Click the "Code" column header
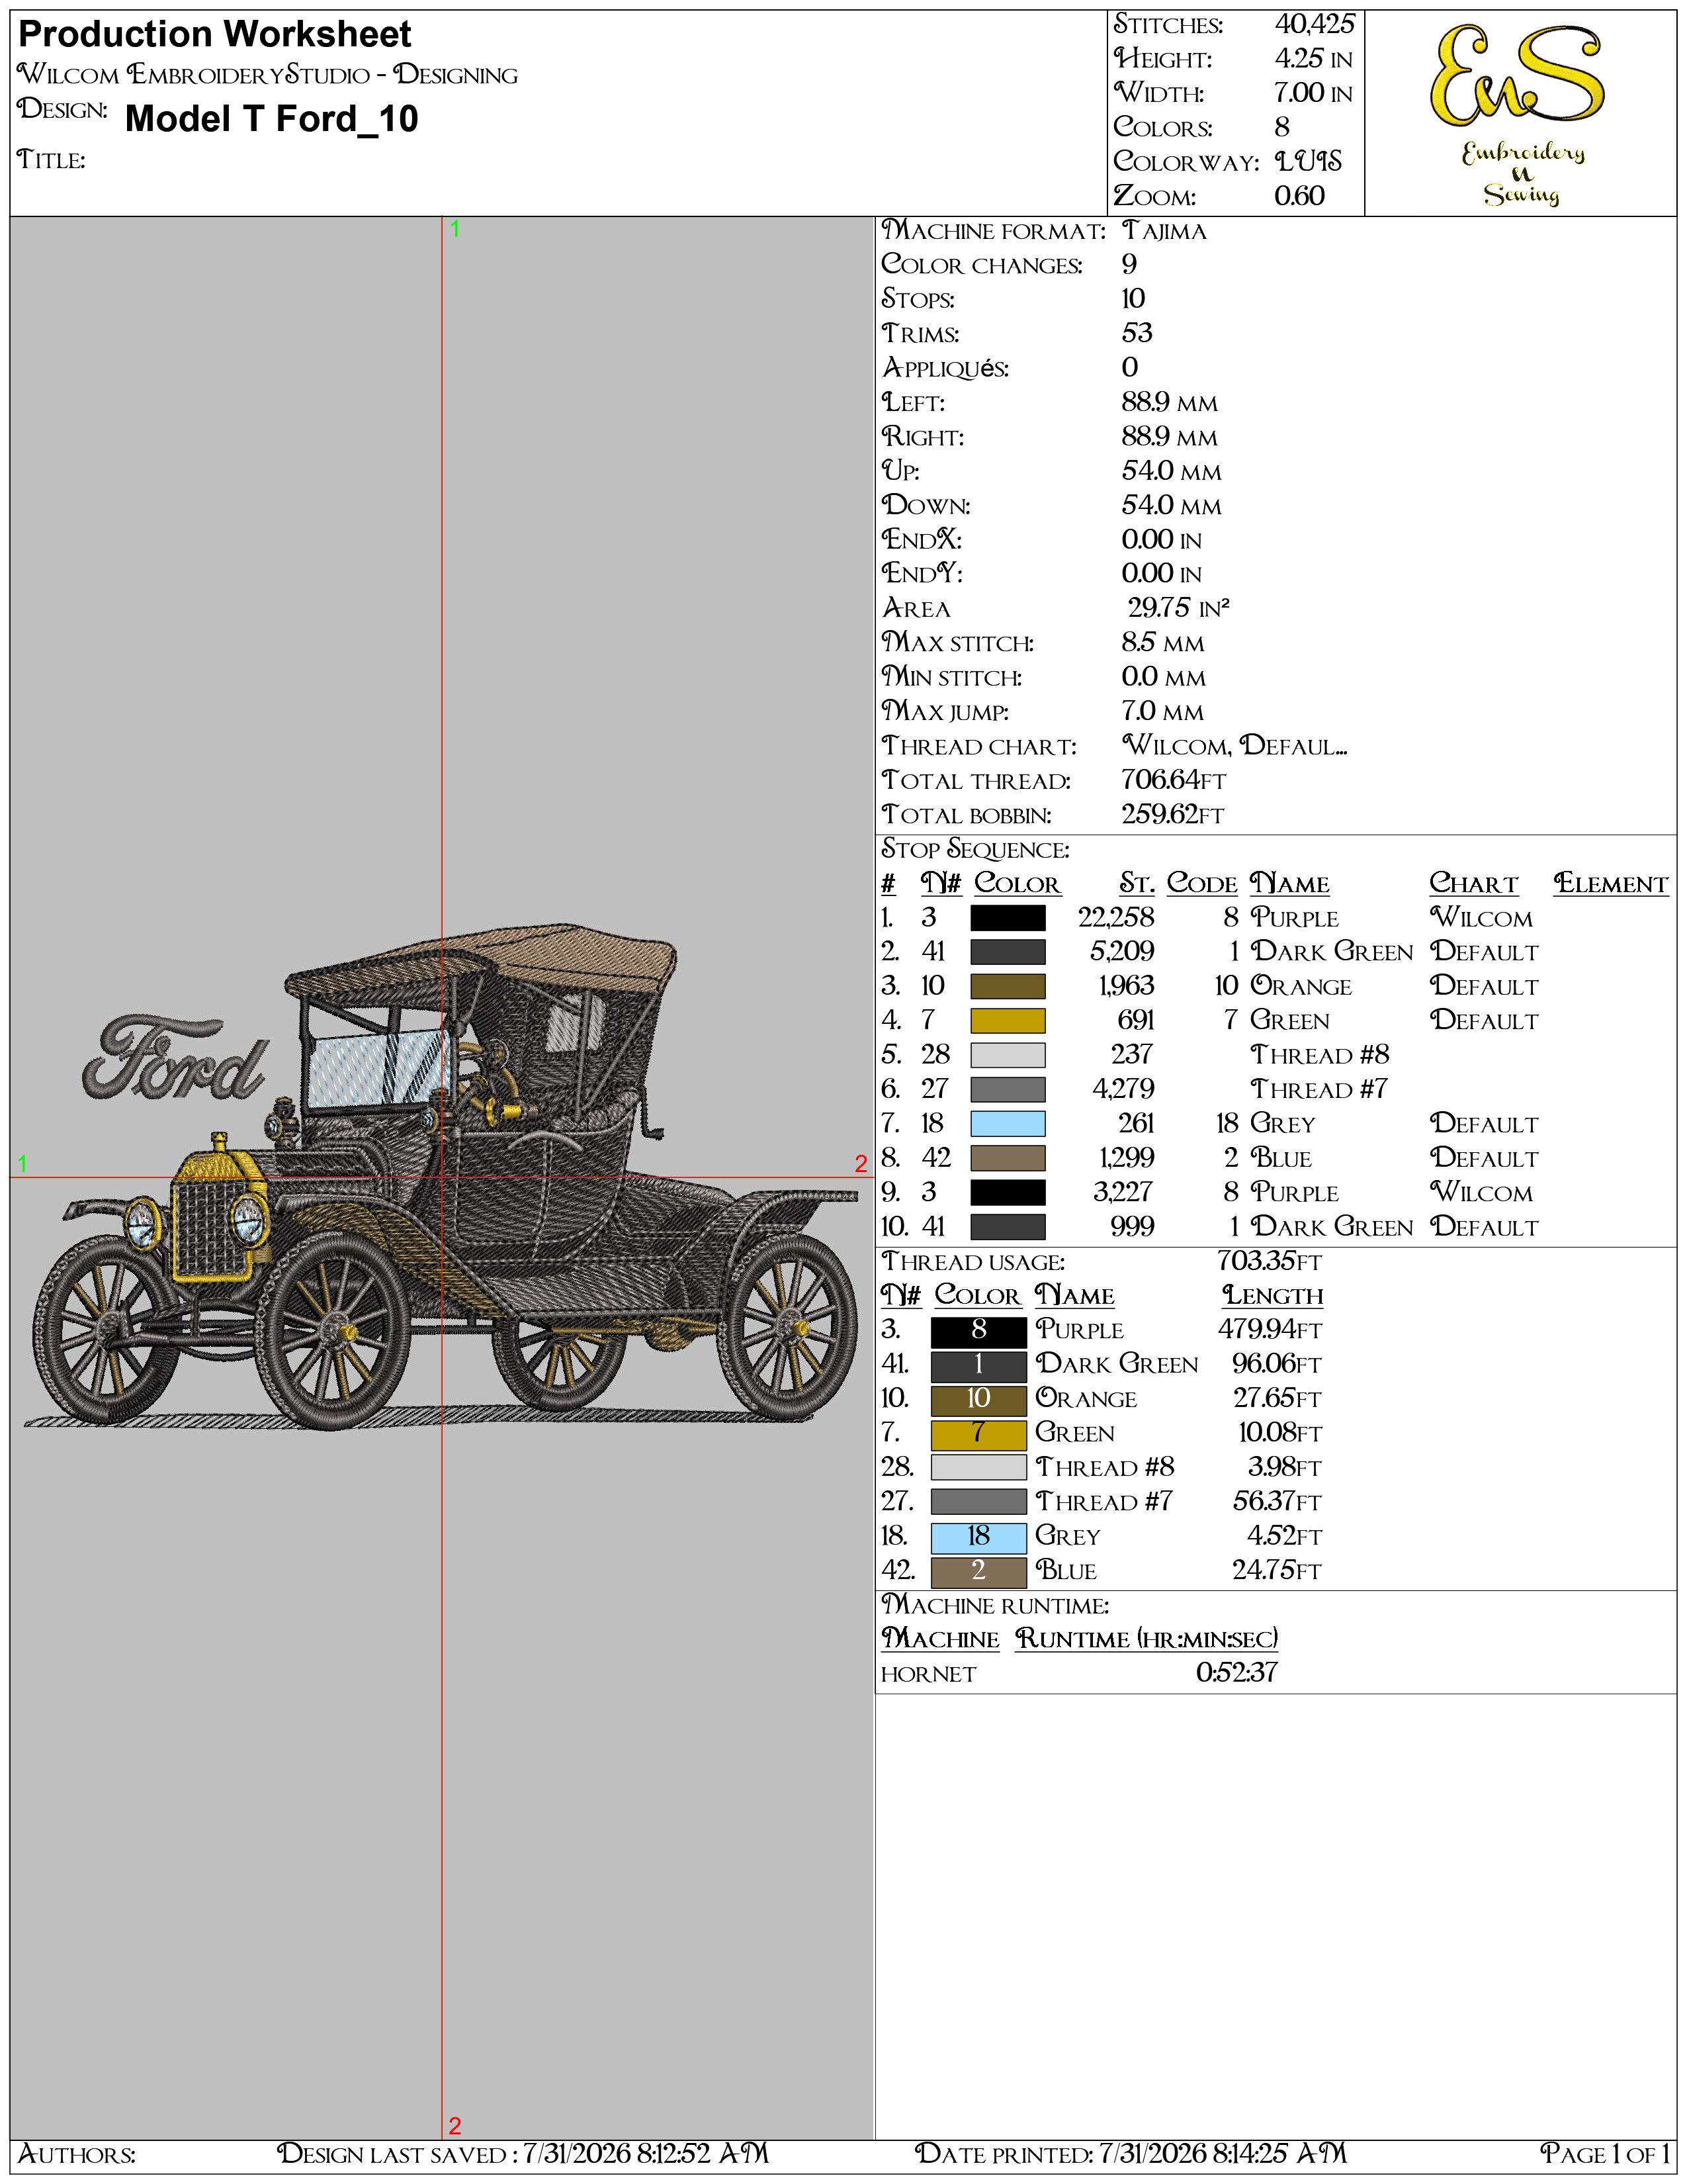Viewport: 1687px width, 2184px height. pyautogui.click(x=1202, y=884)
